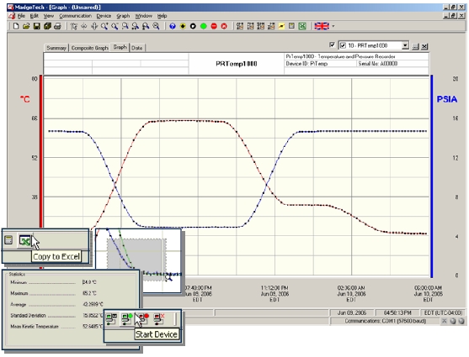Click the first grid icon after the red X
Image resolution: width=469 pixels, height=357 pixels.
click(x=240, y=26)
